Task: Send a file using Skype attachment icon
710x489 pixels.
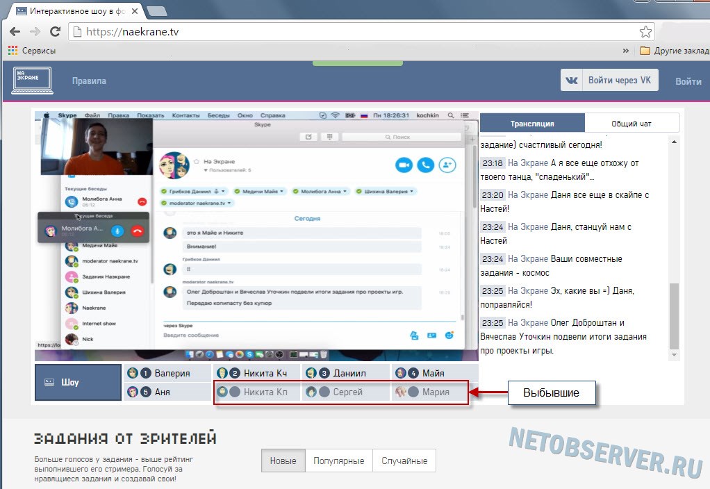Action: (x=414, y=335)
